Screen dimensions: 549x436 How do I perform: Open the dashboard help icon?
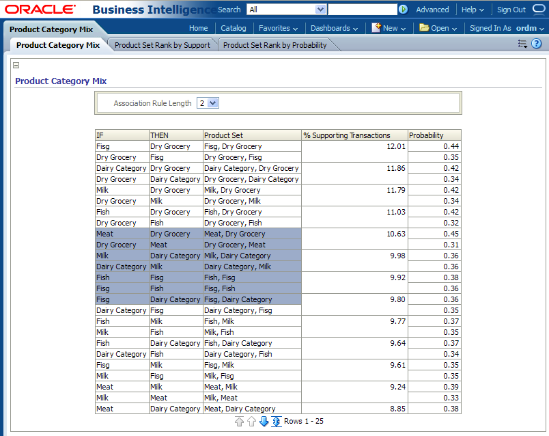(x=537, y=44)
